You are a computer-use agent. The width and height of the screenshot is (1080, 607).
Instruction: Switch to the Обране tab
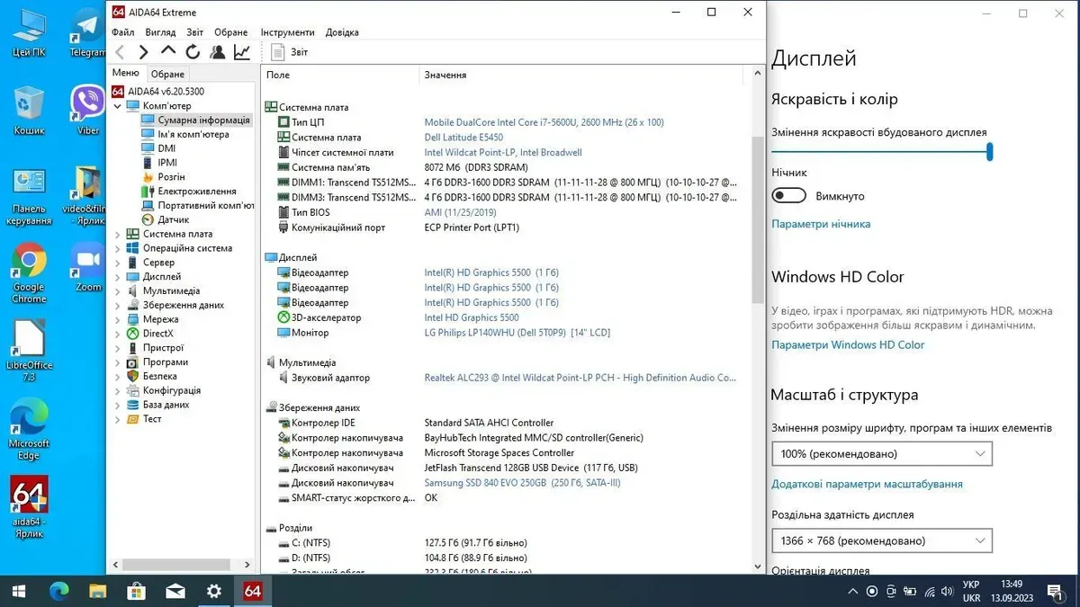(x=167, y=74)
